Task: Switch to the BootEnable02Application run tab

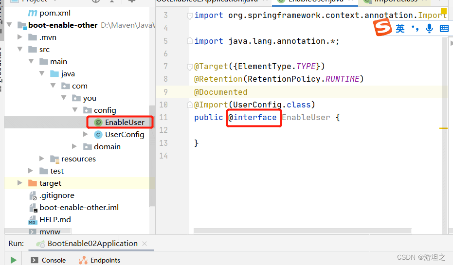Action: pyautogui.click(x=92, y=244)
